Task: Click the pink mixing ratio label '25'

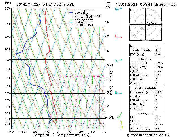Action: 102,76
